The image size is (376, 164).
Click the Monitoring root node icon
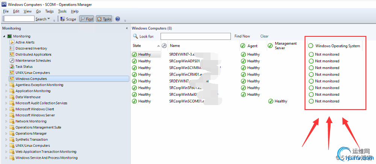click(x=9, y=36)
